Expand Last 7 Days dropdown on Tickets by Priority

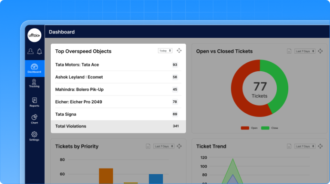[164, 146]
